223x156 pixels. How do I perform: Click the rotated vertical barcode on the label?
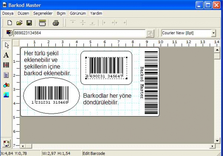151,82
